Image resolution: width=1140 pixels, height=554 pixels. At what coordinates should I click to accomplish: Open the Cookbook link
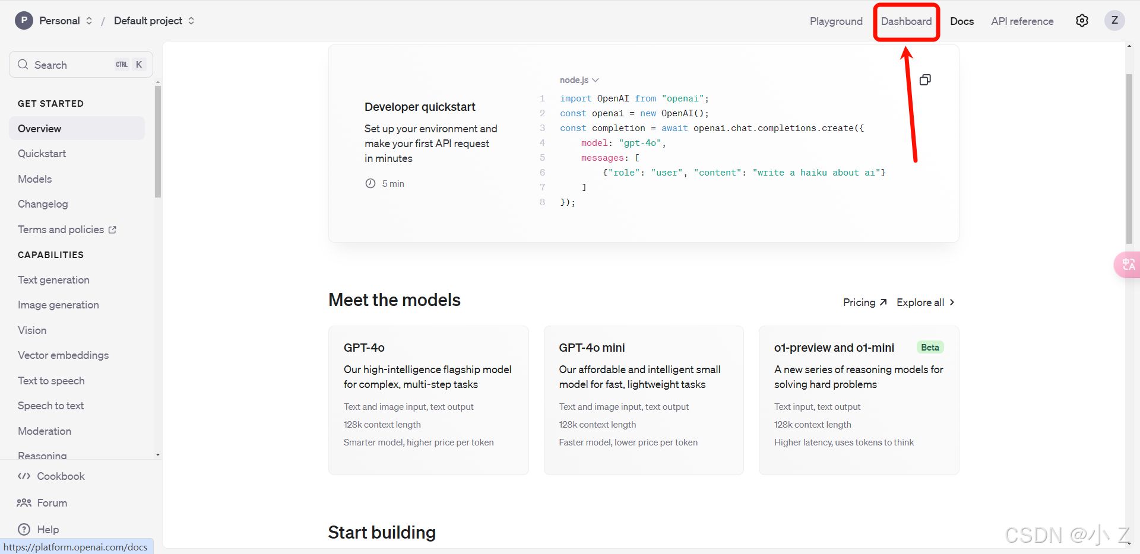[61, 476]
